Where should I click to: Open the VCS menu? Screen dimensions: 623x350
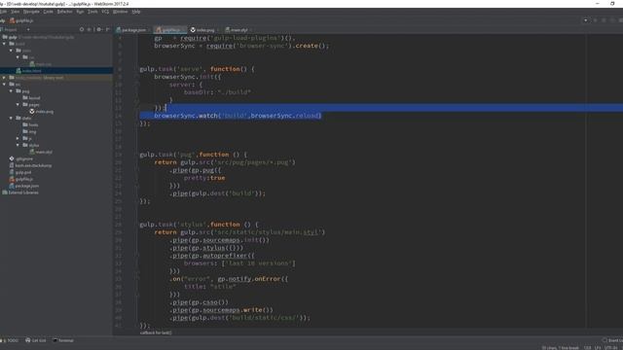tap(105, 12)
